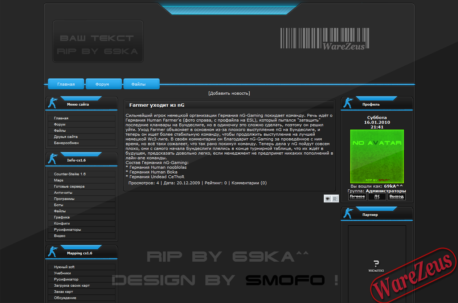458x303 pixels.
Task: Select Анти-читы in Info-cs1.6 menu
Action: point(63,193)
